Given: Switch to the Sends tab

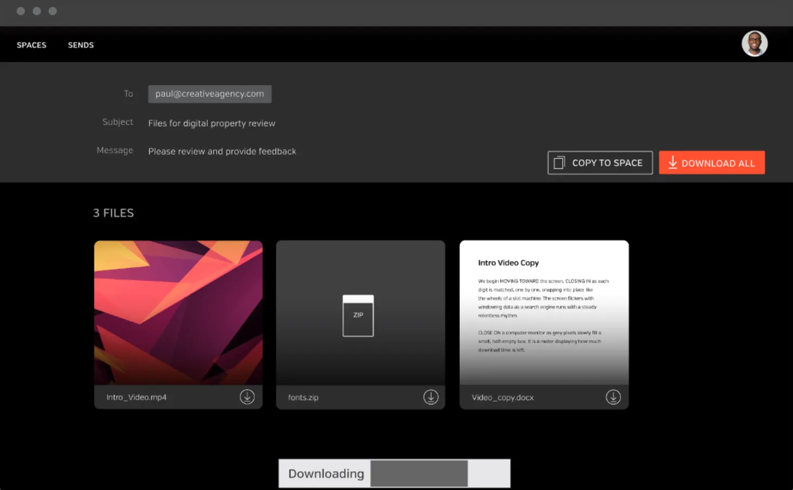Looking at the screenshot, I should pos(81,45).
